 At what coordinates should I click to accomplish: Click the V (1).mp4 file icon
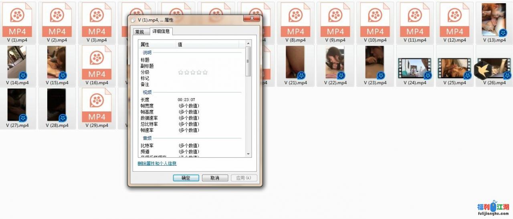(x=17, y=20)
